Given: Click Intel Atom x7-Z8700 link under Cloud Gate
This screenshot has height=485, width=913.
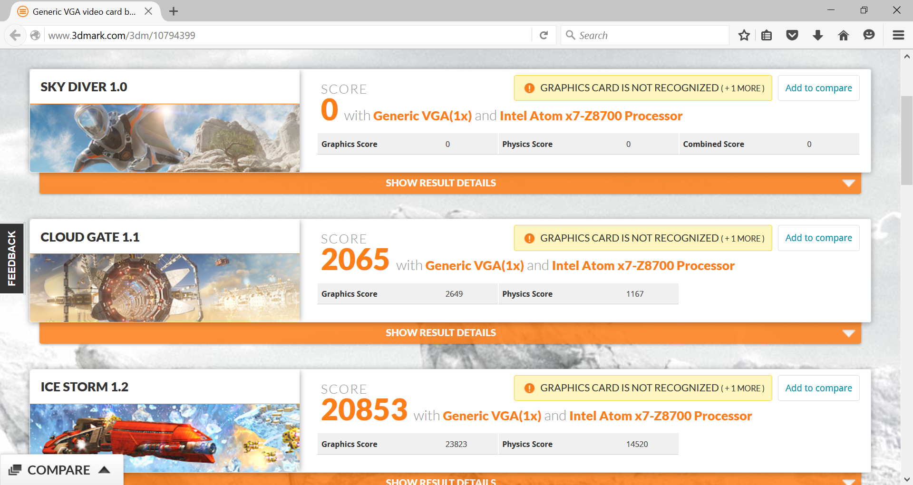Looking at the screenshot, I should pyautogui.click(x=643, y=265).
